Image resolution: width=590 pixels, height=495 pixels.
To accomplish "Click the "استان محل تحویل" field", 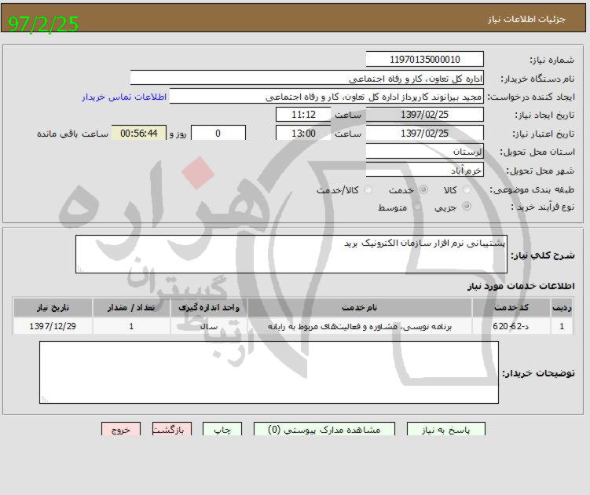I will (425, 151).
